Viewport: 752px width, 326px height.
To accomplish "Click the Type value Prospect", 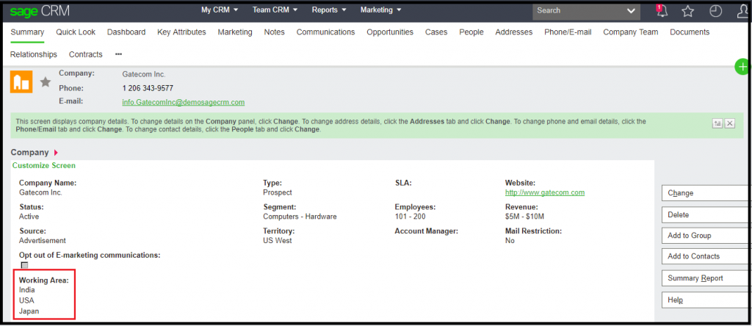I will 277,192.
